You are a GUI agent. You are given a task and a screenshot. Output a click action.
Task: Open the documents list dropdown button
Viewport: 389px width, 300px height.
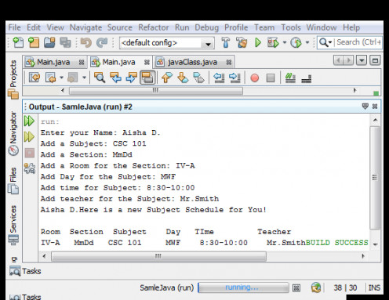[x=362, y=60]
